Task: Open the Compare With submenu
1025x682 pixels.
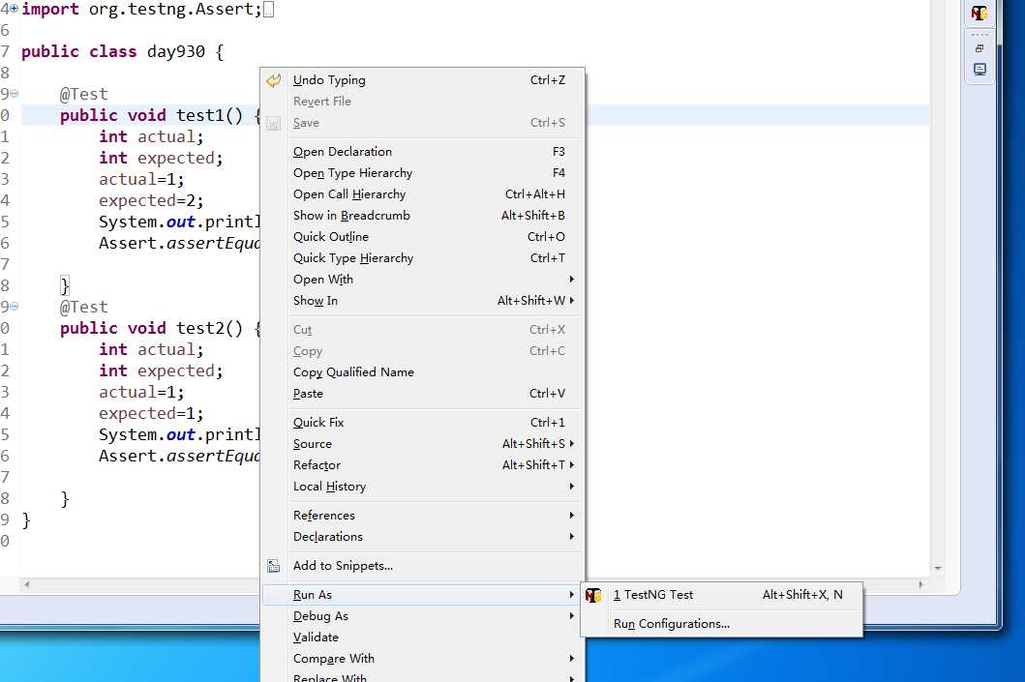Action: coord(422,659)
